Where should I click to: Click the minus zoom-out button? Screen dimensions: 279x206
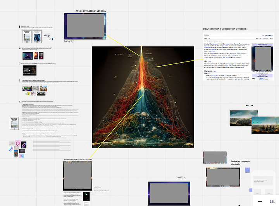click(x=260, y=202)
